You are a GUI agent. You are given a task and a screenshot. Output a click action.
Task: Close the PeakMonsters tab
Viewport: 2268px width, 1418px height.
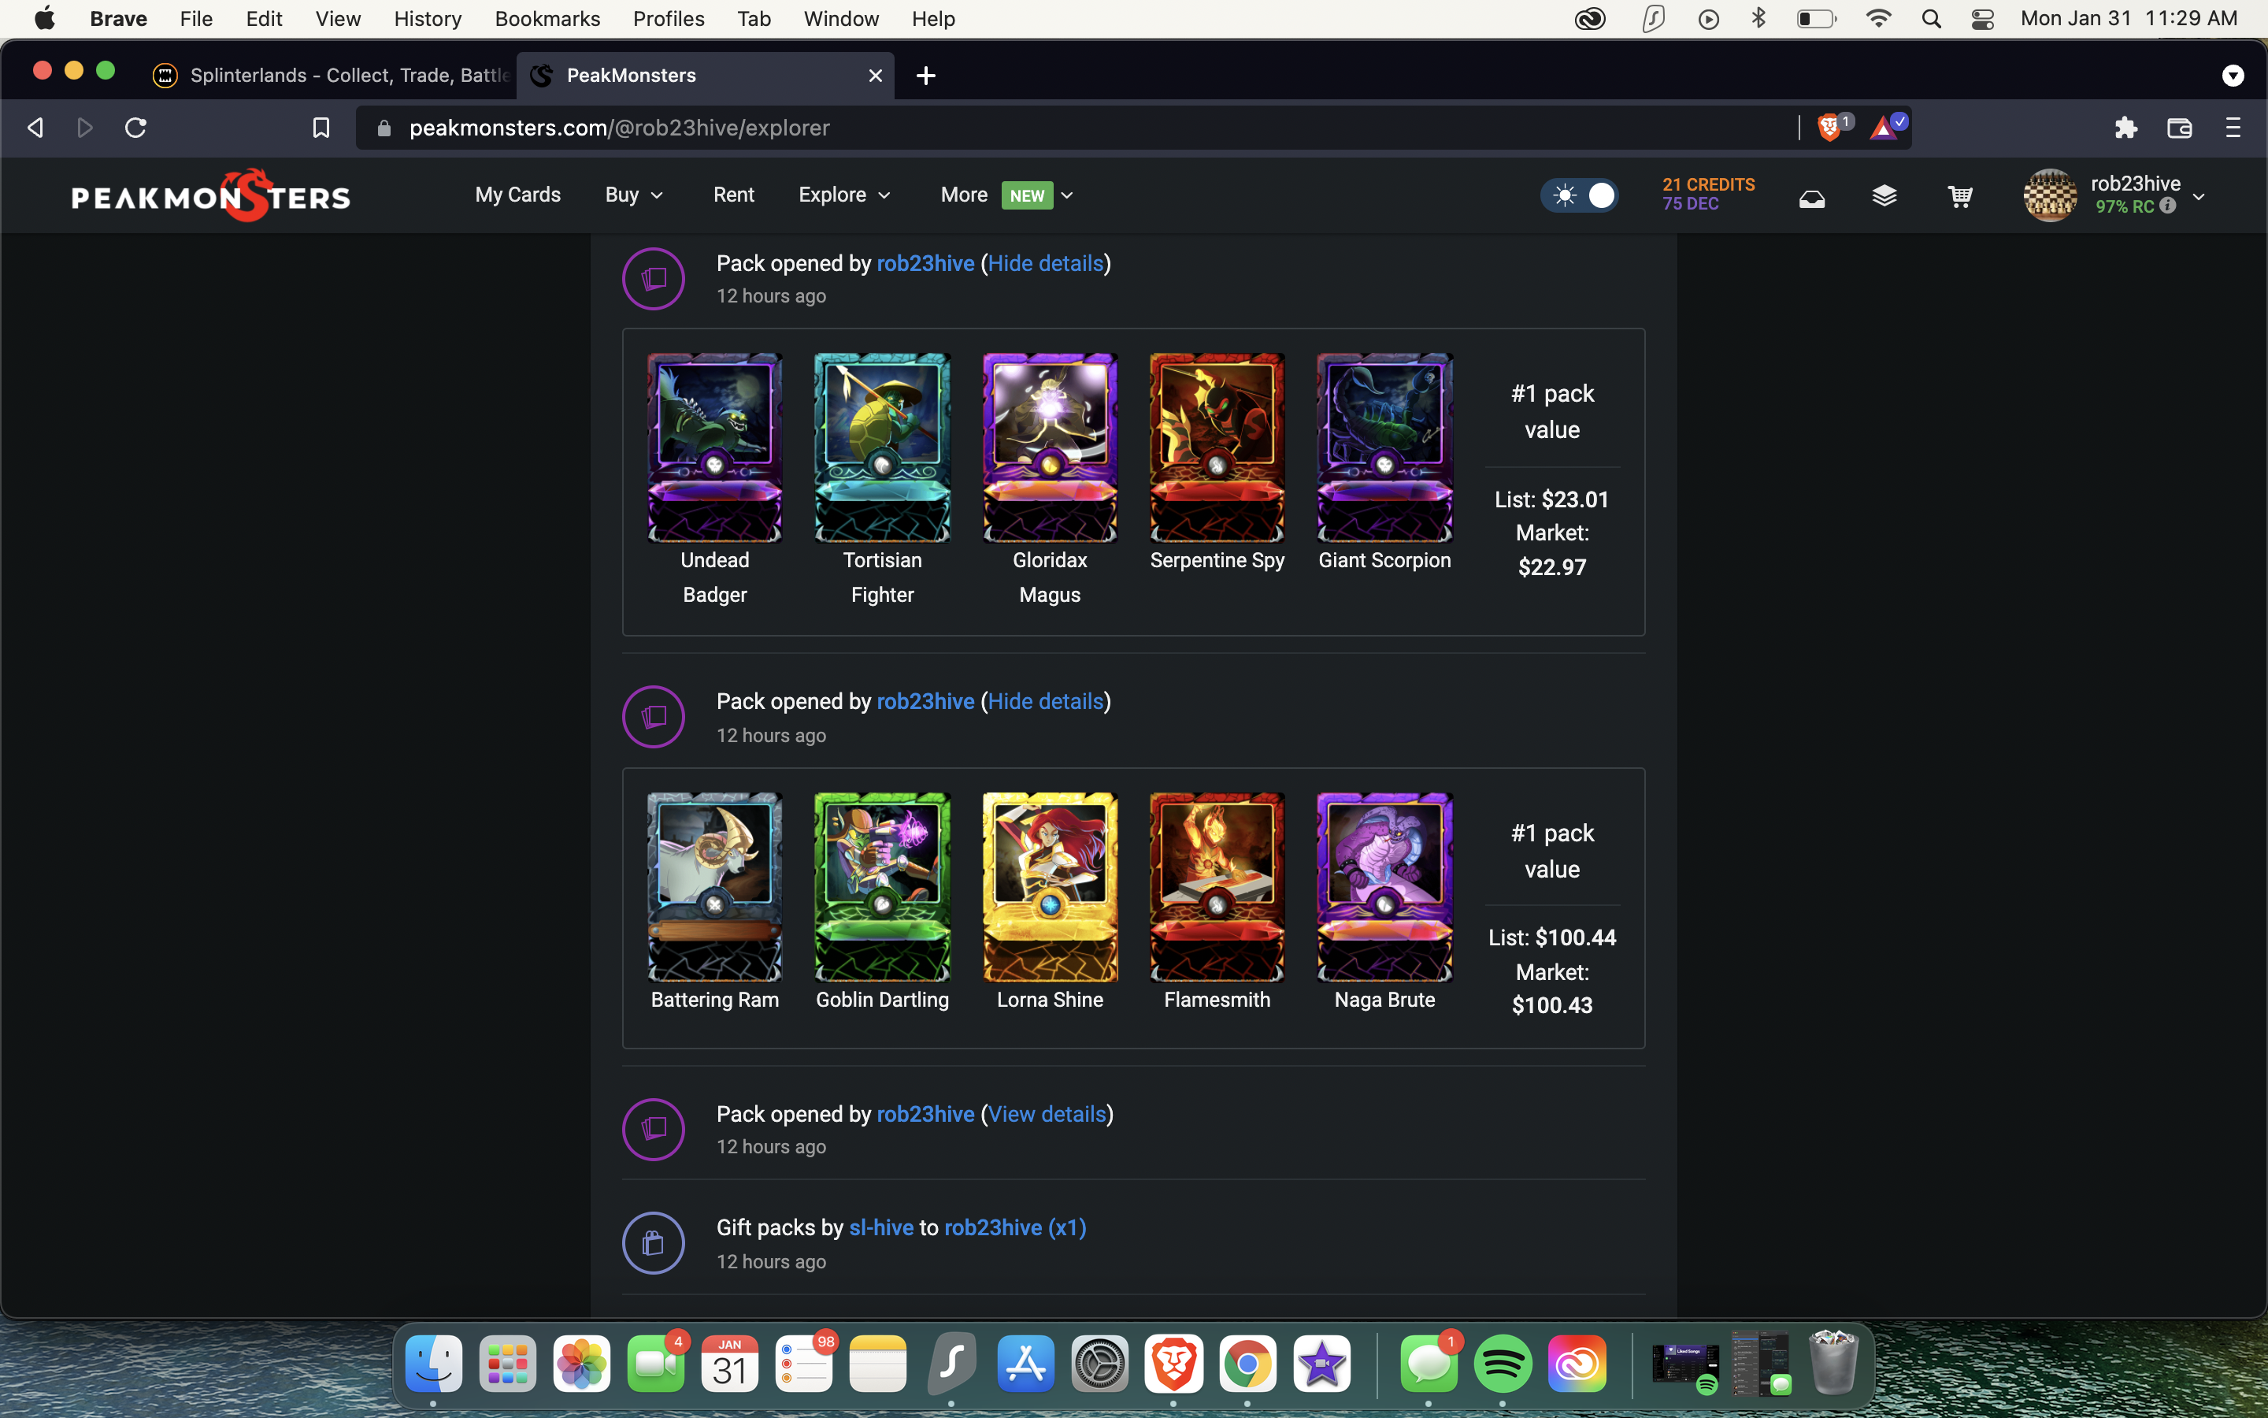pyautogui.click(x=876, y=76)
